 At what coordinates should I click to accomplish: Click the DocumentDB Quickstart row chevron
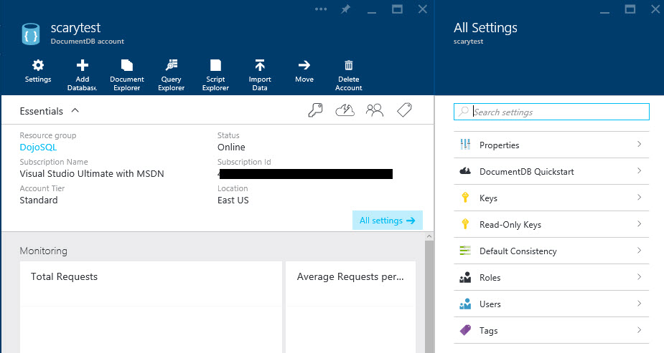(640, 171)
